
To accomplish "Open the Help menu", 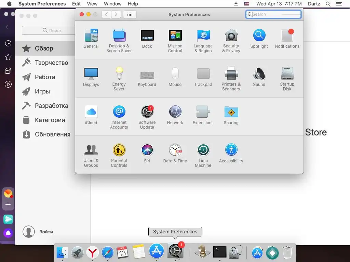I will coord(133,4).
